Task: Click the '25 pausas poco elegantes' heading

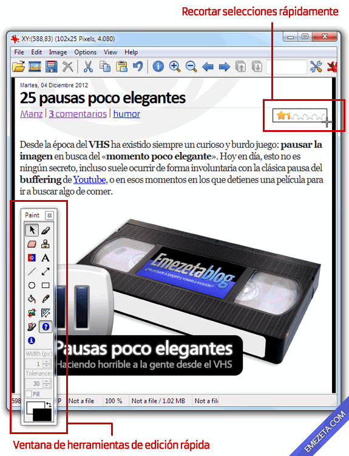Action: click(103, 98)
